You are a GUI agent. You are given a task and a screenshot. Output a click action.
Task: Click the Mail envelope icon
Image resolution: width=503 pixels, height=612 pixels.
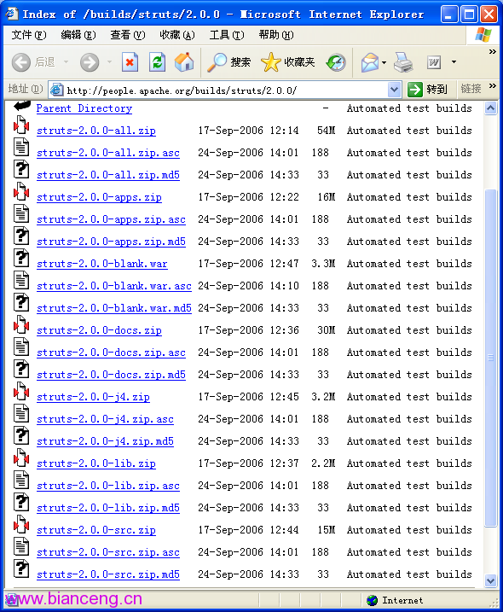[370, 62]
